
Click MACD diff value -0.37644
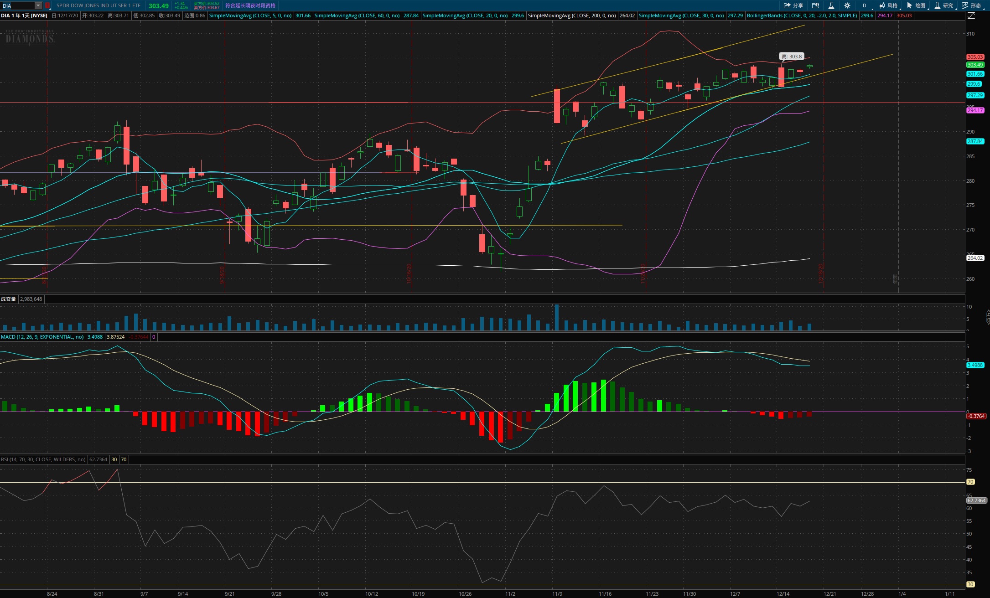coord(139,337)
